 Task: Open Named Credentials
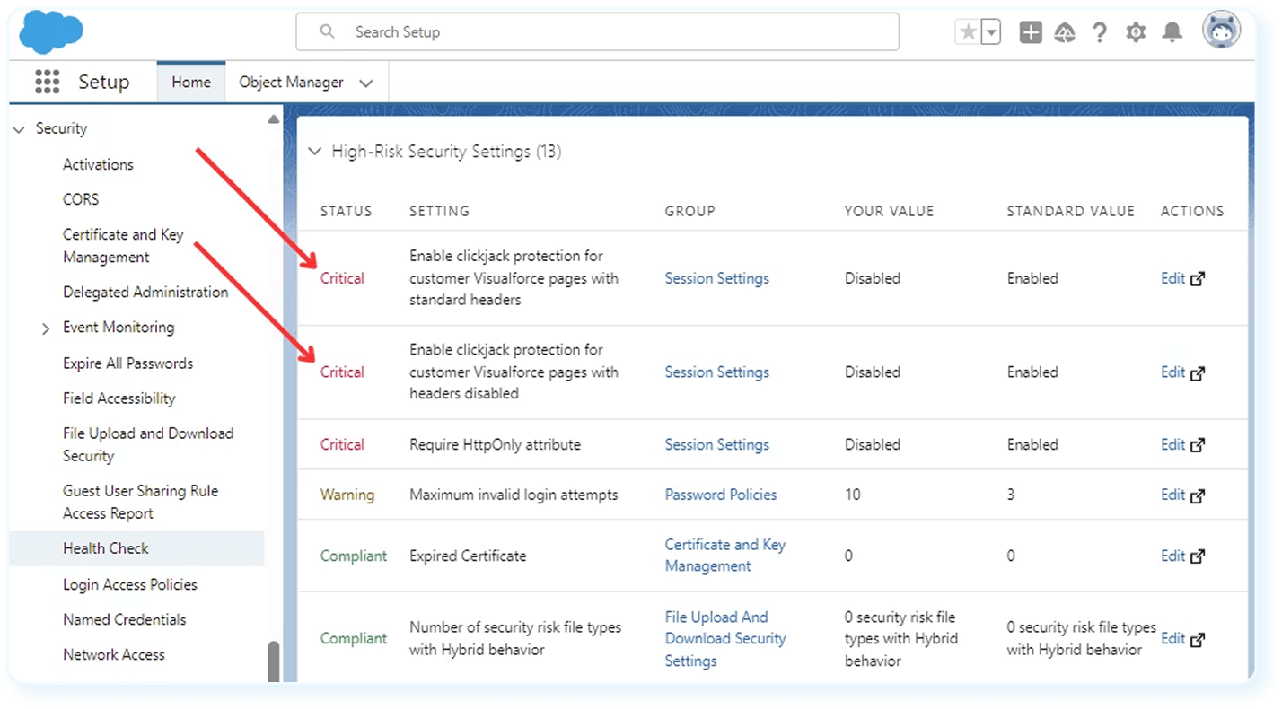click(125, 619)
